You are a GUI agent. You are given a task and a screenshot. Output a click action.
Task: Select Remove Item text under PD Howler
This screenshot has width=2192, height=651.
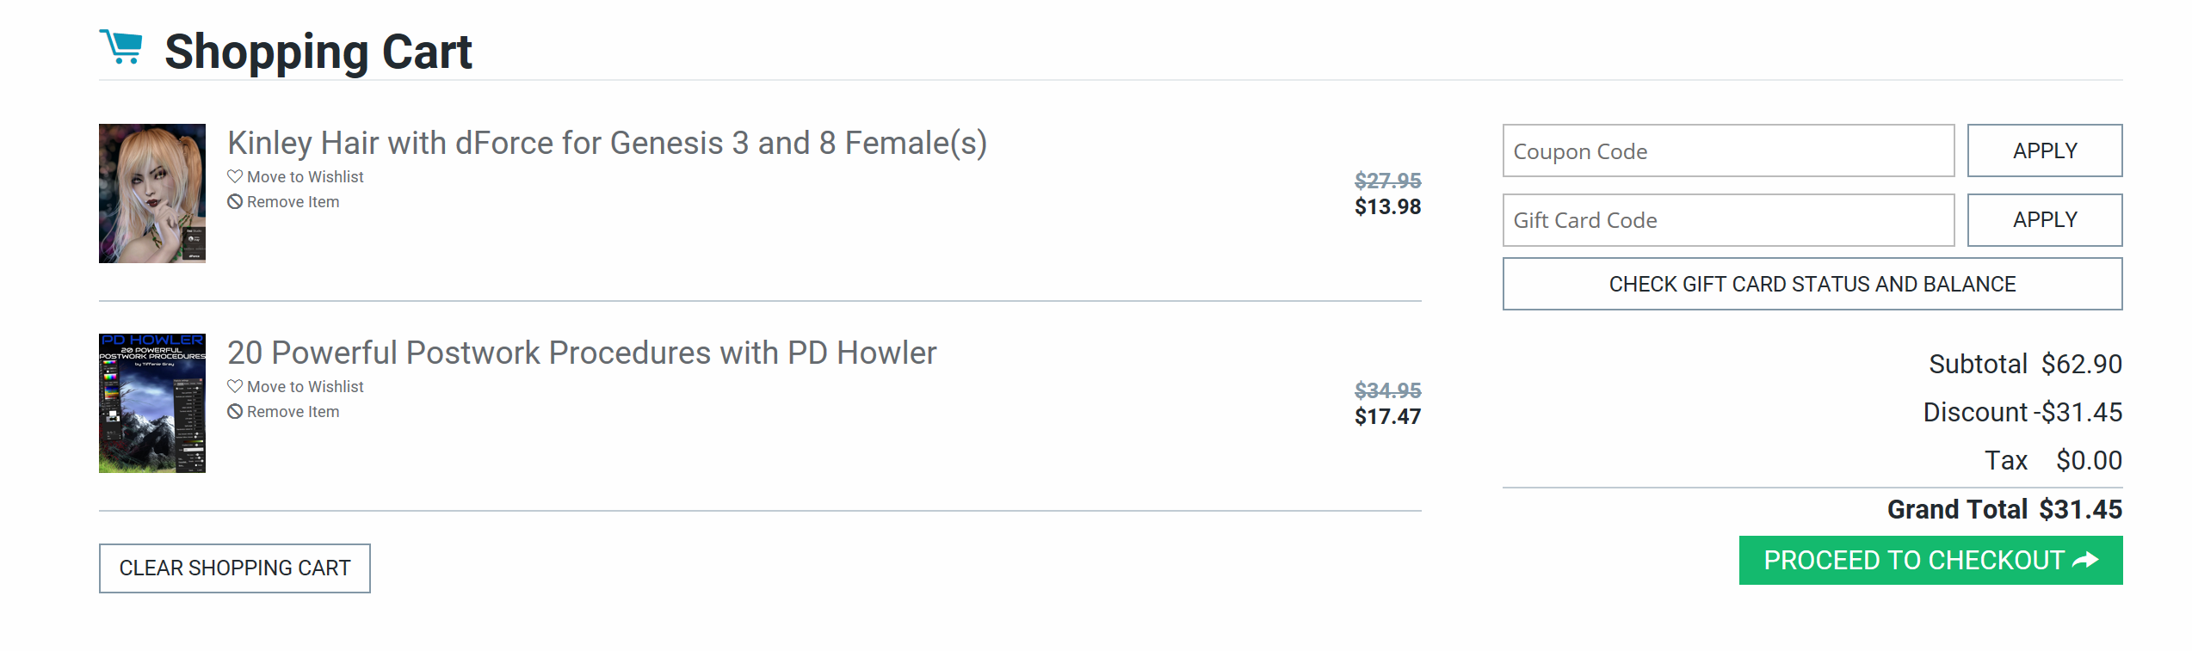pyautogui.click(x=293, y=412)
